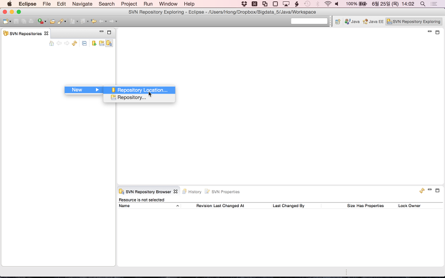Image resolution: width=445 pixels, height=278 pixels.
Task: Open the Project menu
Action: click(129, 4)
